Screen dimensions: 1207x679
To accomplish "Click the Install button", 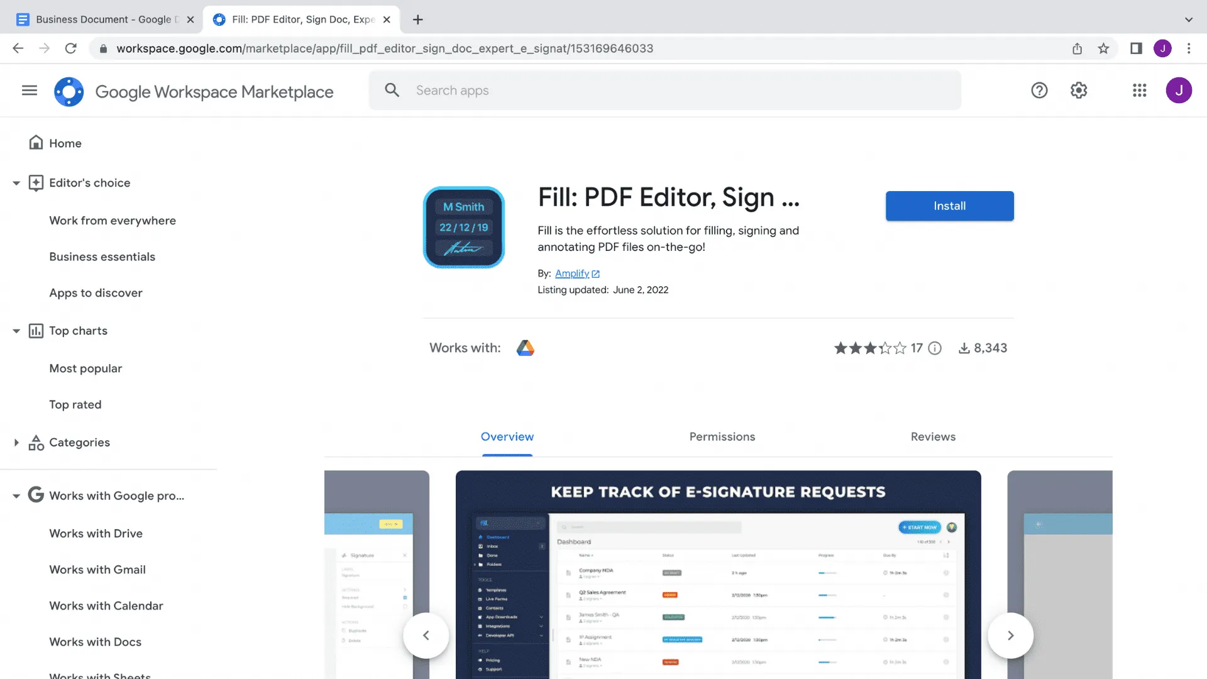I will click(x=949, y=206).
